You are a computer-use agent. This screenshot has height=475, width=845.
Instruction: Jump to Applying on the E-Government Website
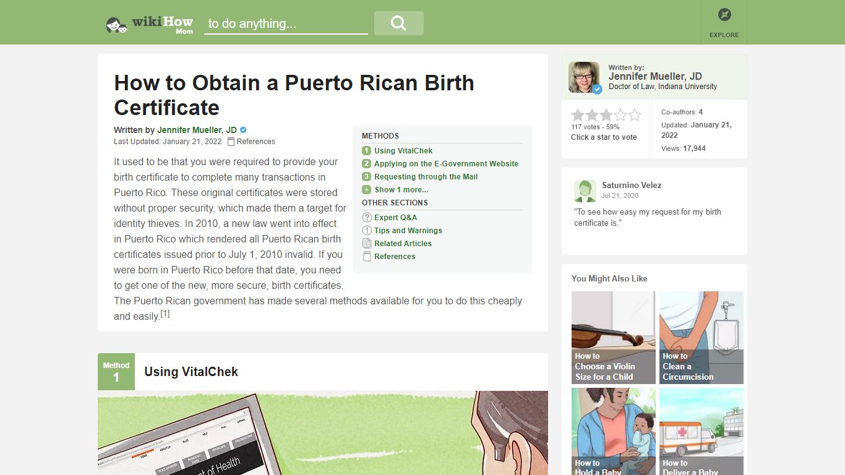[446, 164]
